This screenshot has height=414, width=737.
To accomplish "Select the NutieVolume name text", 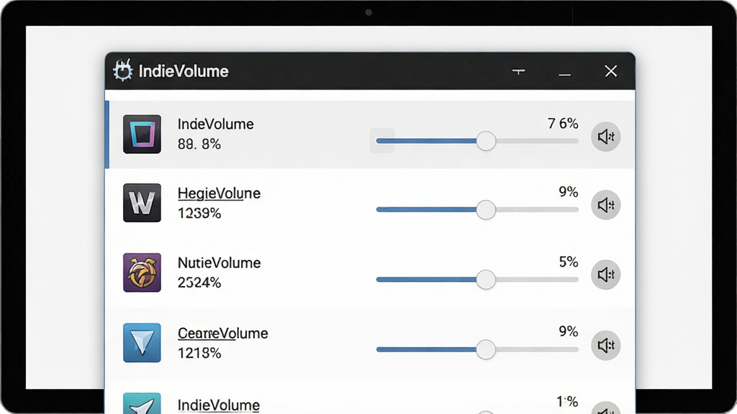I will 219,262.
